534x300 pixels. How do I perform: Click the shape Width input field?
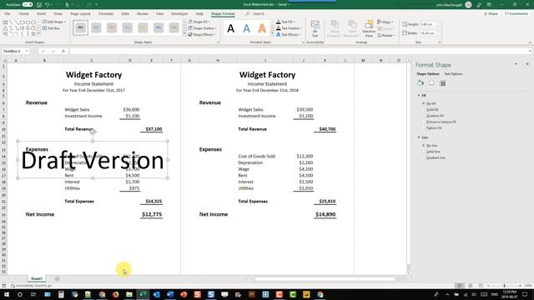429,33
